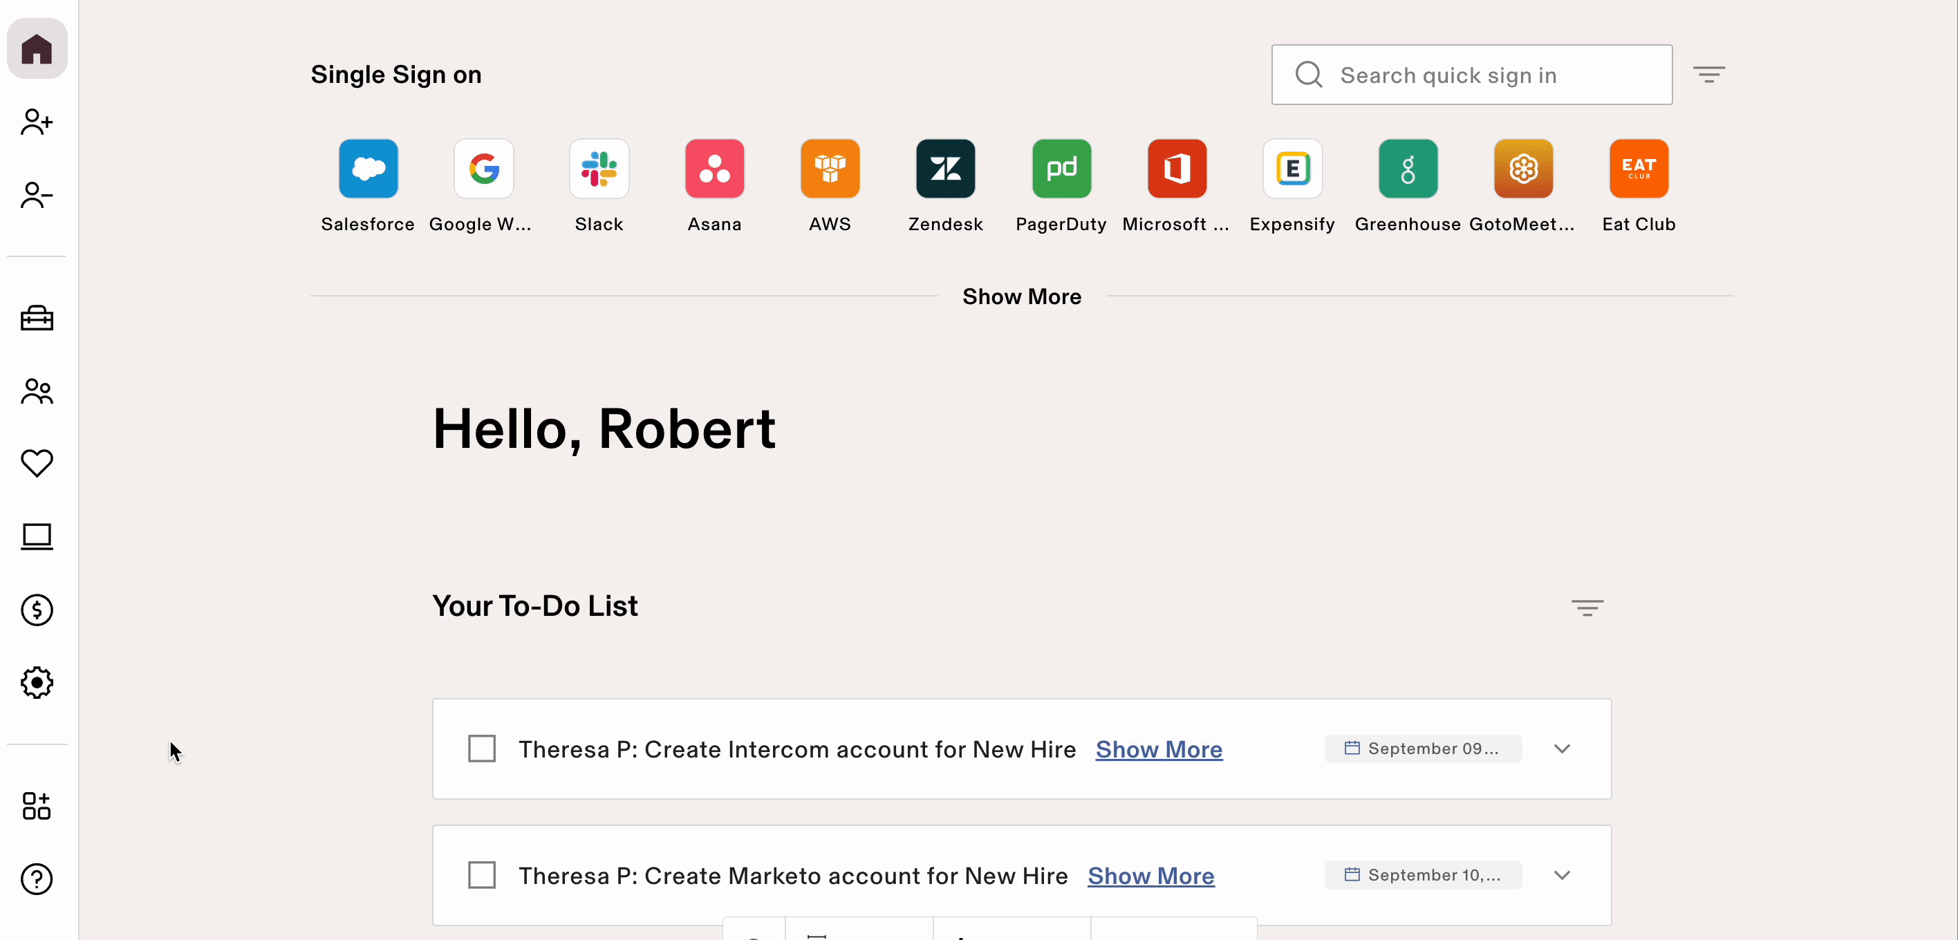Click Show More under Single Sign on
The width and height of the screenshot is (1958, 940).
1022,297
